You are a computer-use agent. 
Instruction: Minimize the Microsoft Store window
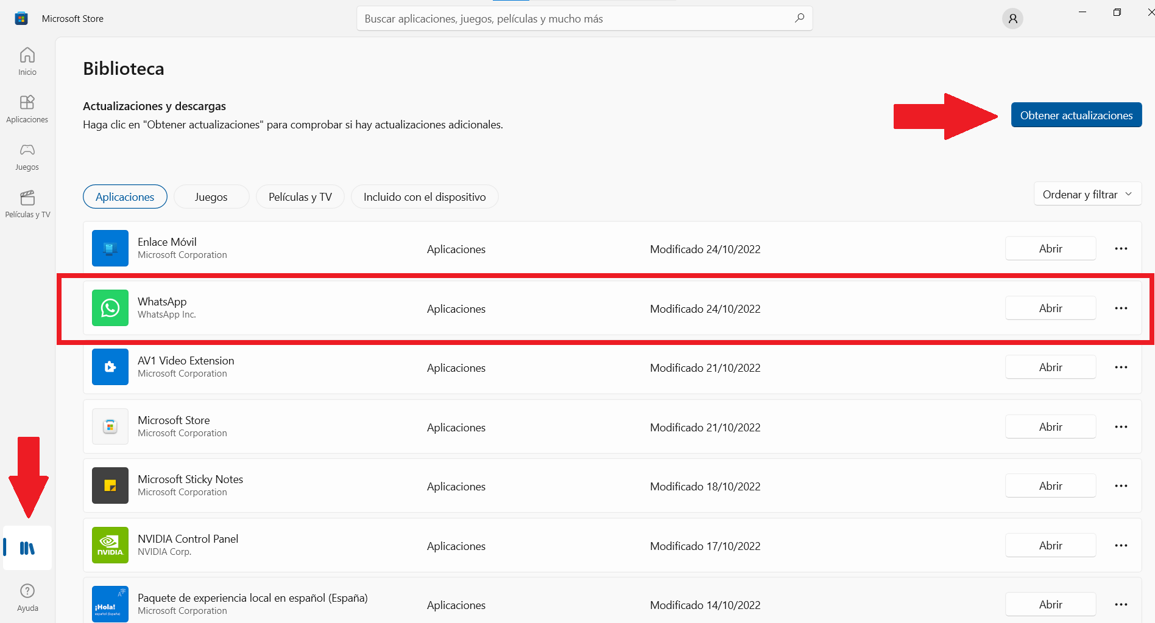(x=1083, y=12)
